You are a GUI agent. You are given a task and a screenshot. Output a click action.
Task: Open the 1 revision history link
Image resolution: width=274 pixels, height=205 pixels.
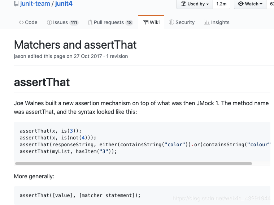[x=117, y=56]
